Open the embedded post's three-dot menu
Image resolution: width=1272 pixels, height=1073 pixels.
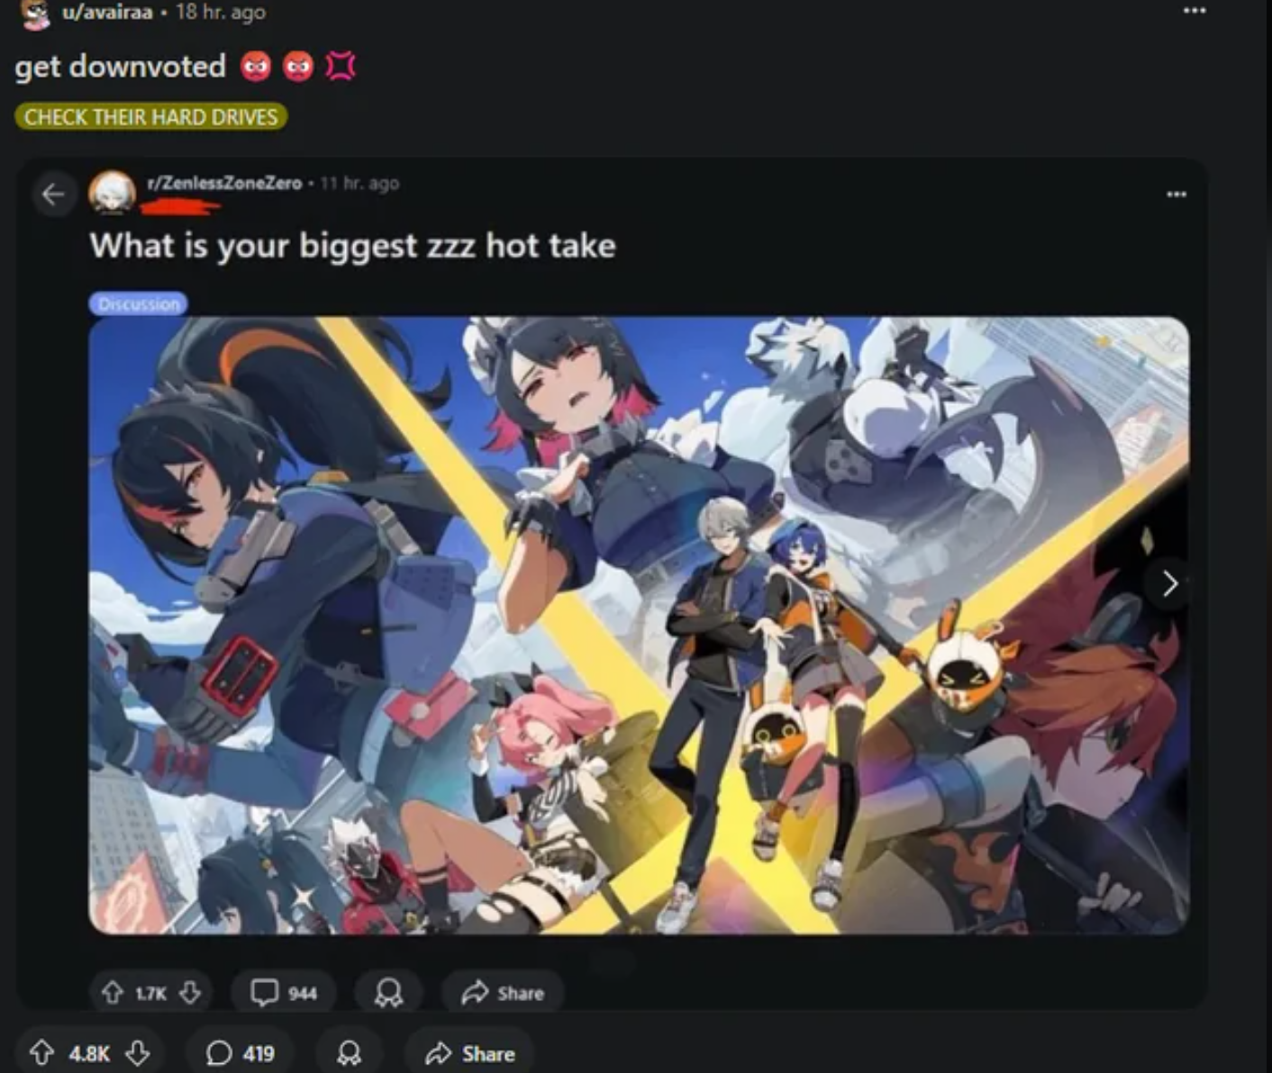tap(1176, 194)
